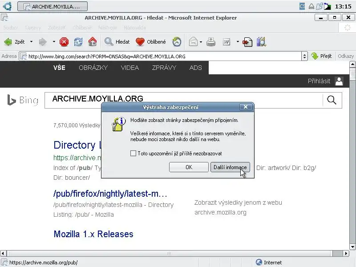
Task: Click the user profile avatar icon
Action: 339,81
